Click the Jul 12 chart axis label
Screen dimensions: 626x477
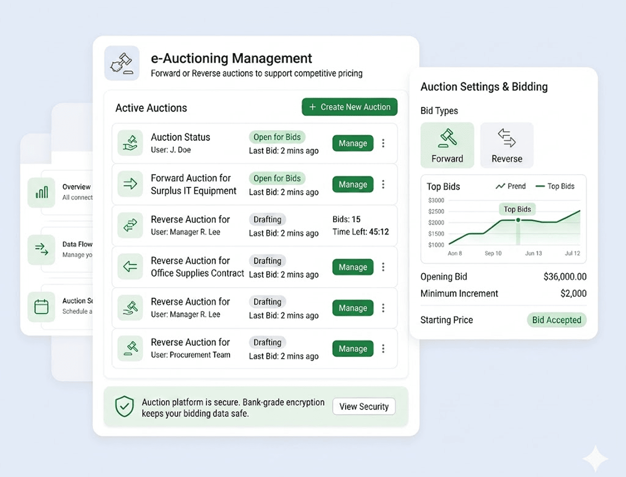point(572,253)
